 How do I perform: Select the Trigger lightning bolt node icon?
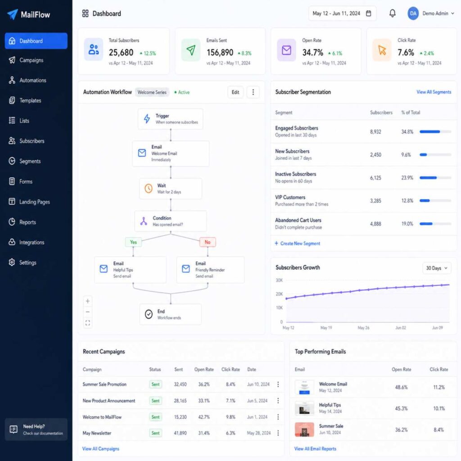coord(147,118)
